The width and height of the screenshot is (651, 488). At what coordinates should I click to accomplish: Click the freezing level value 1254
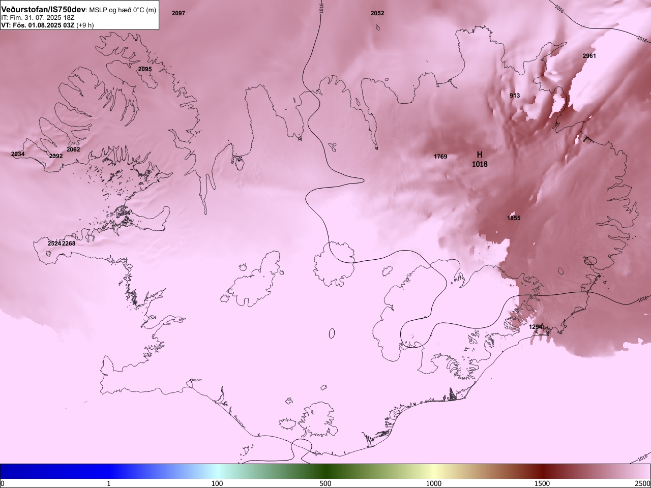click(x=536, y=326)
